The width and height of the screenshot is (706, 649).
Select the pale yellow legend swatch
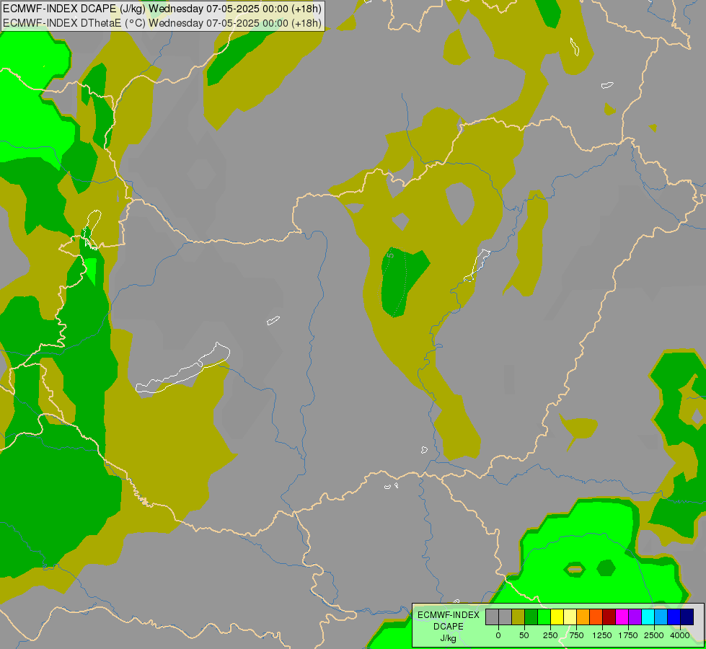(x=570, y=617)
